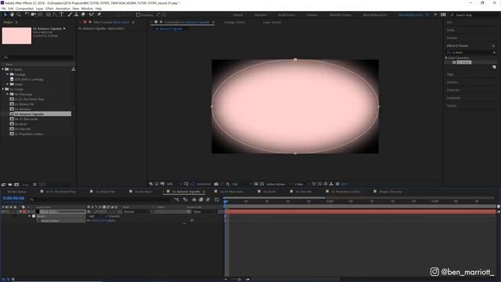
Task: Open the viewer resolution Full dropdown
Action: (241, 184)
